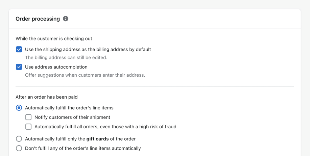Select the Automatically fulfill the order's line items radio
Screen dimensions: 310x156
pos(19,108)
